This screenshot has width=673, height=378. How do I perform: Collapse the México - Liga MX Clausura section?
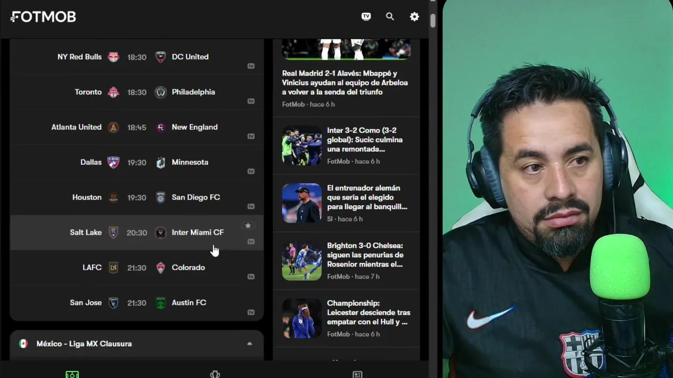click(250, 344)
